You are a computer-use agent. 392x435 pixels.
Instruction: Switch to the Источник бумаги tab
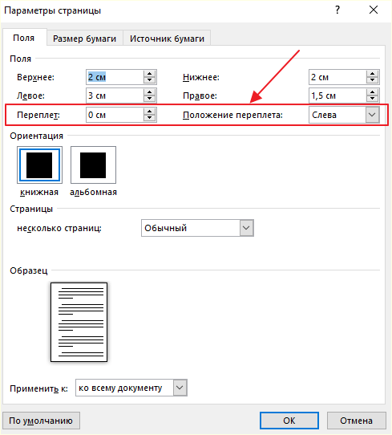point(167,39)
